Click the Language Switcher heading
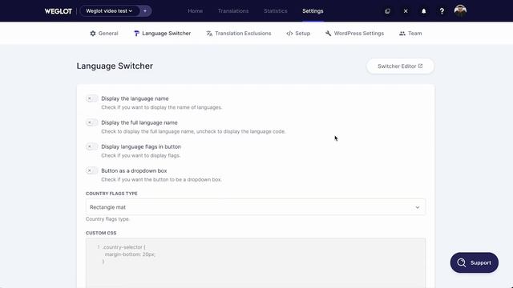Image resolution: width=513 pixels, height=288 pixels. (x=115, y=66)
